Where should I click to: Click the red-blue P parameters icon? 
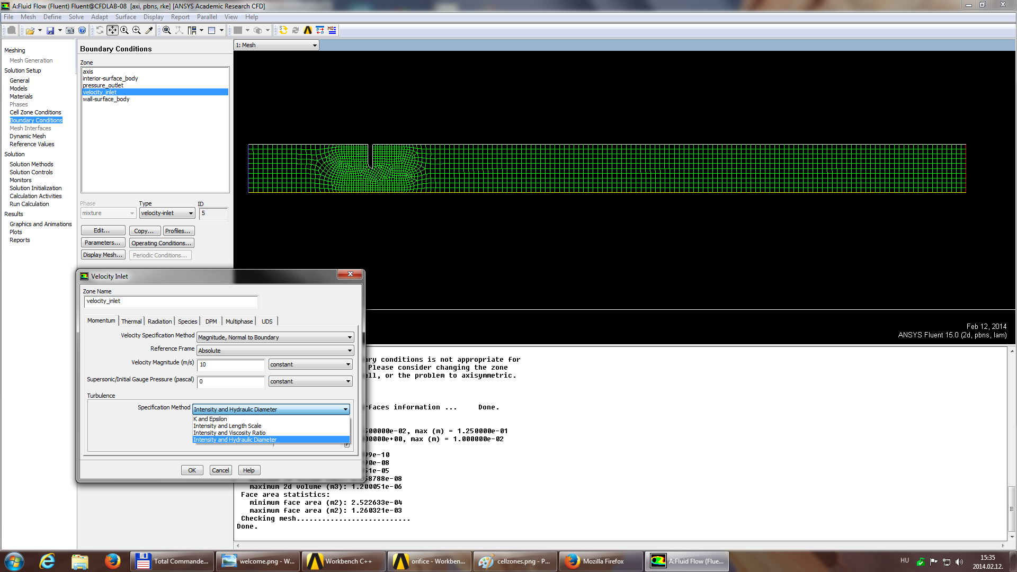(320, 31)
